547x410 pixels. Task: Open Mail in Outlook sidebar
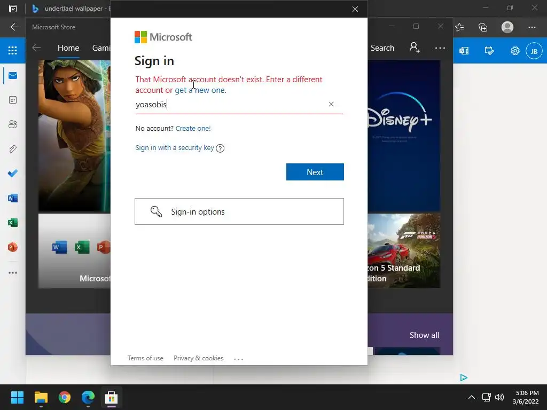13,76
